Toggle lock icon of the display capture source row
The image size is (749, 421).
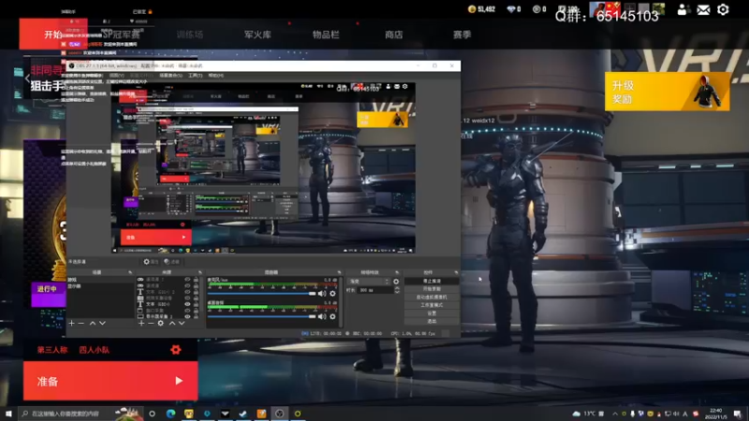[196, 316]
